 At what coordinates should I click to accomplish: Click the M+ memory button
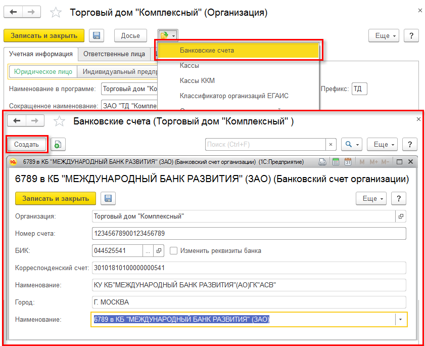374,162
